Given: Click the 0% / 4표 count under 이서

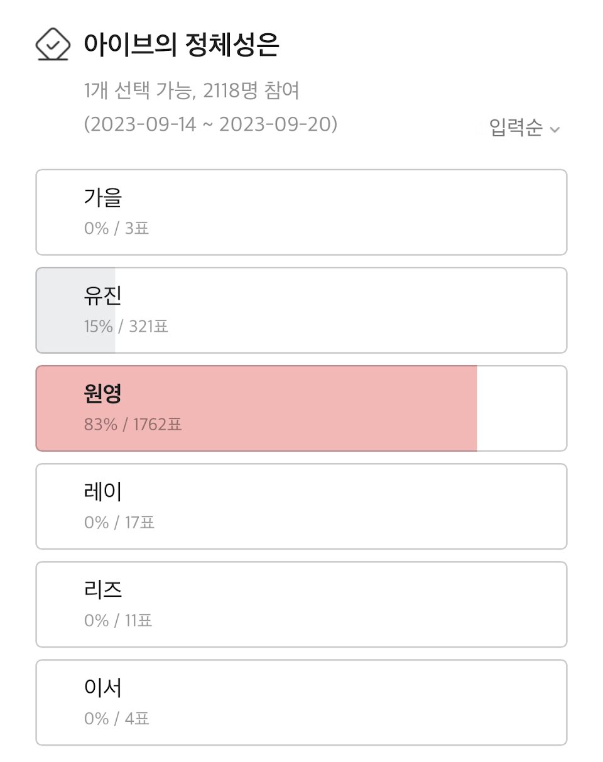Looking at the screenshot, I should tap(116, 719).
